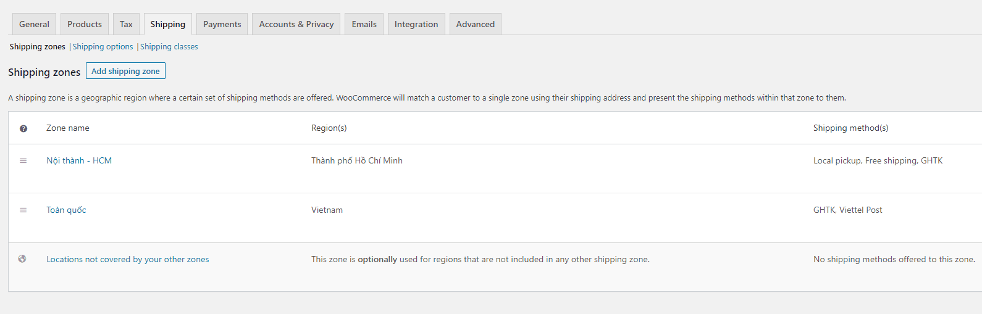Select the Shipping tab

pyautogui.click(x=168, y=24)
